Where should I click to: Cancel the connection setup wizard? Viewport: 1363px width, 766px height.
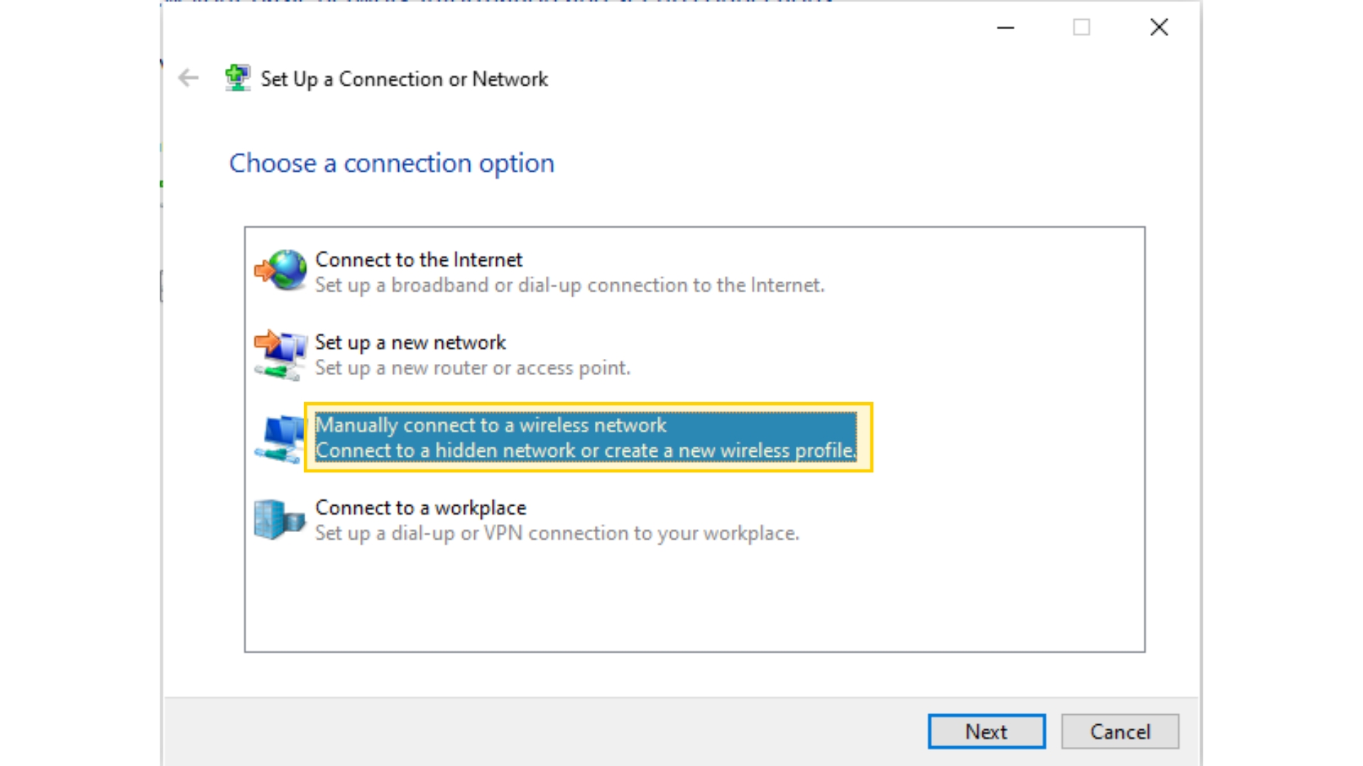(x=1120, y=731)
